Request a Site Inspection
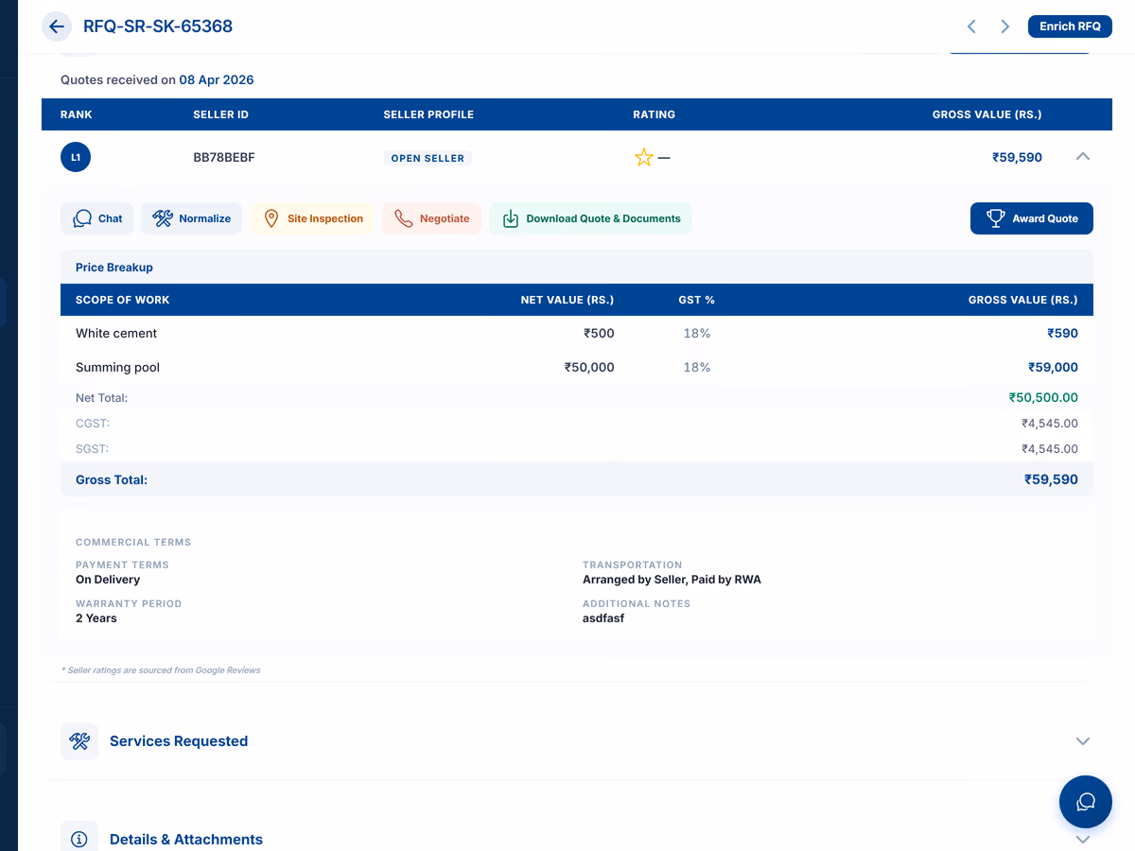Viewport: 1135px width, 851px height. click(312, 218)
